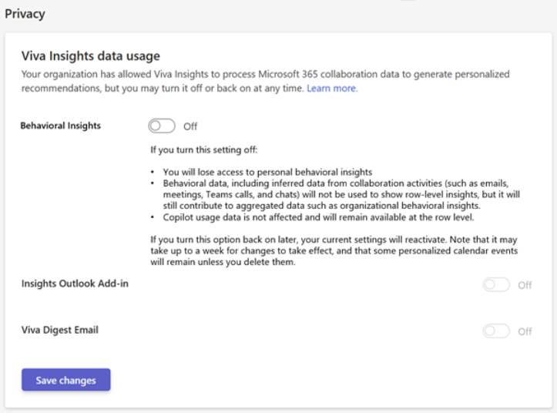Click Off status beside Viva Digest Email toggle
Screen dimensions: 557x413
pos(525,331)
